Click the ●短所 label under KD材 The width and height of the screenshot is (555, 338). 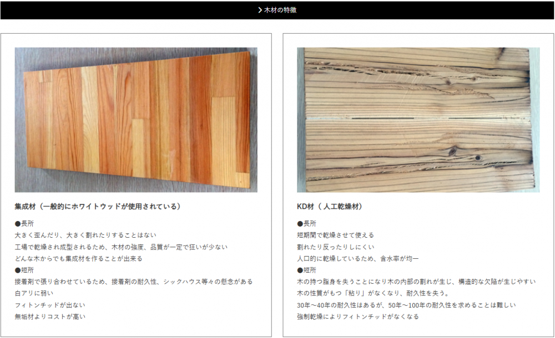coord(306,270)
